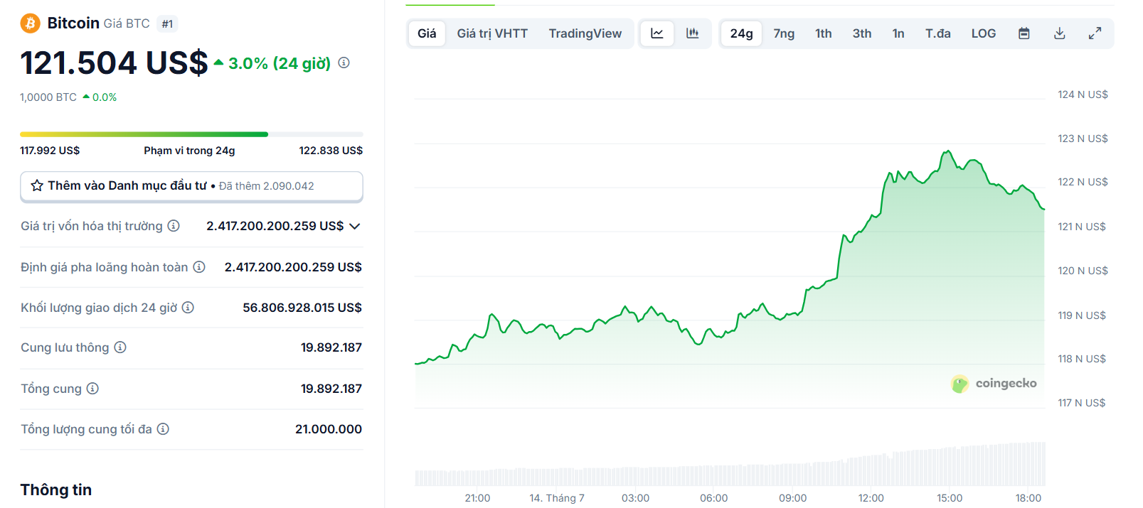Click the 18:00 time axis label
This screenshot has width=1143, height=508.
coord(1028,498)
